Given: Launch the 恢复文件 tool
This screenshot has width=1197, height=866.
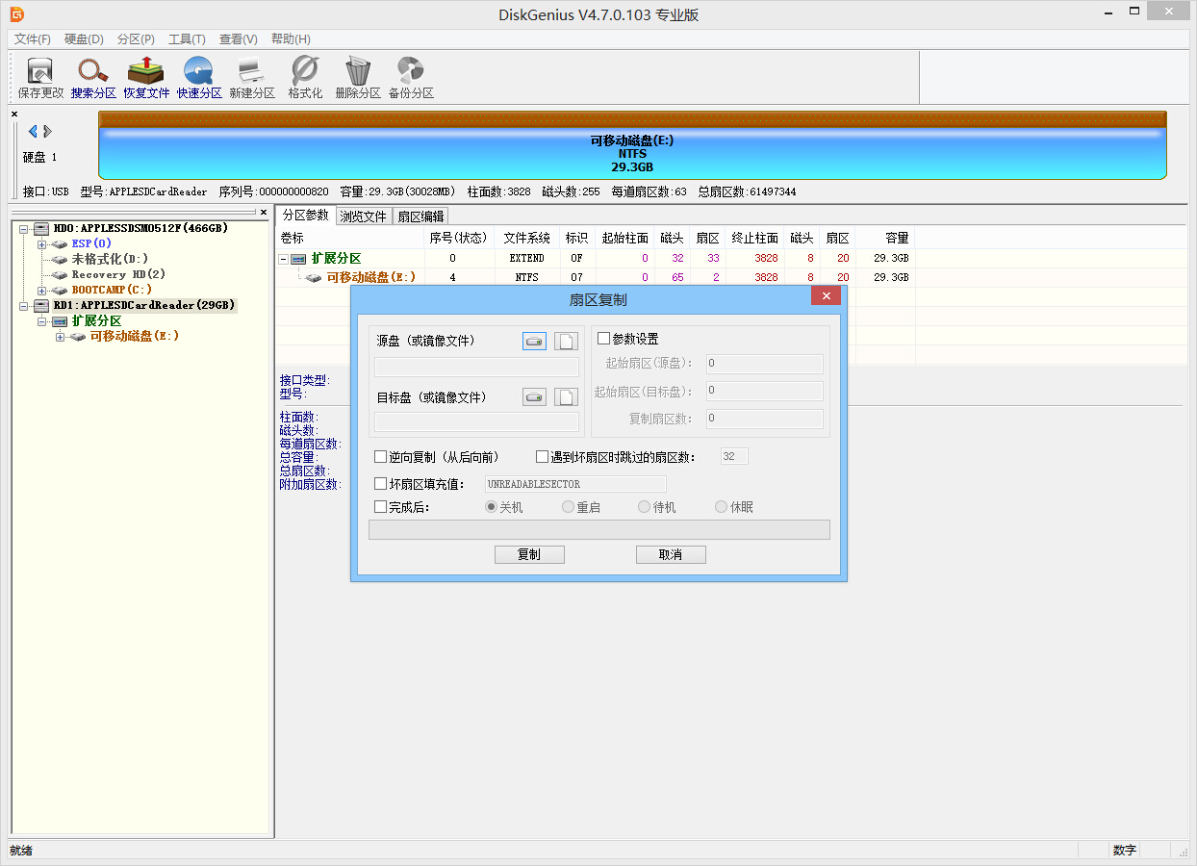Looking at the screenshot, I should (x=146, y=78).
